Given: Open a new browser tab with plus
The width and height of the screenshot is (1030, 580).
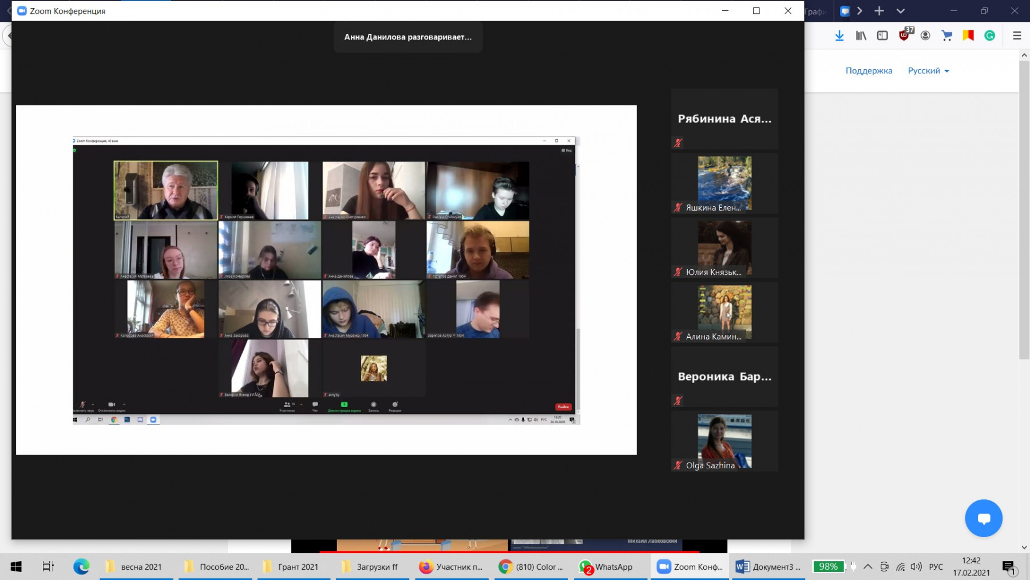Looking at the screenshot, I should coord(880,11).
